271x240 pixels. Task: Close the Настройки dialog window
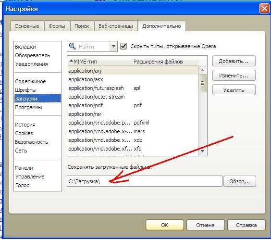click(264, 8)
